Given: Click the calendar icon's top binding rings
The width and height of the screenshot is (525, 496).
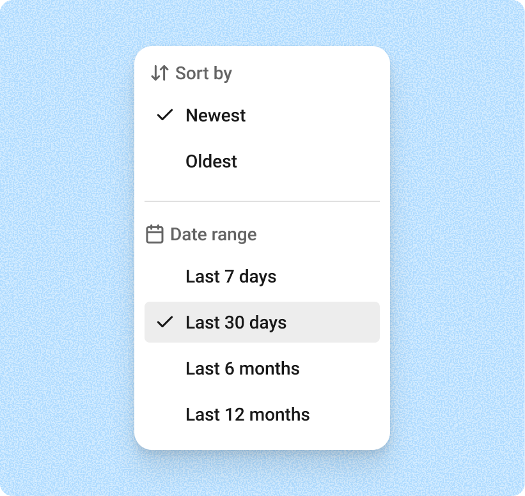Looking at the screenshot, I should (x=155, y=228).
